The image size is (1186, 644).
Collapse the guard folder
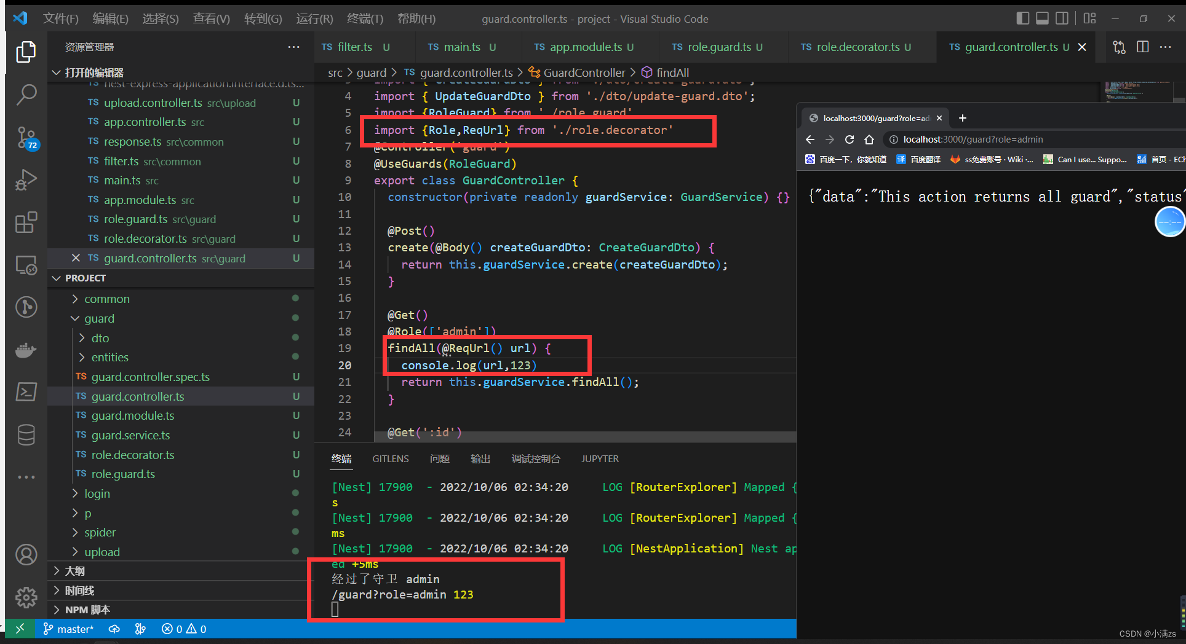point(99,318)
